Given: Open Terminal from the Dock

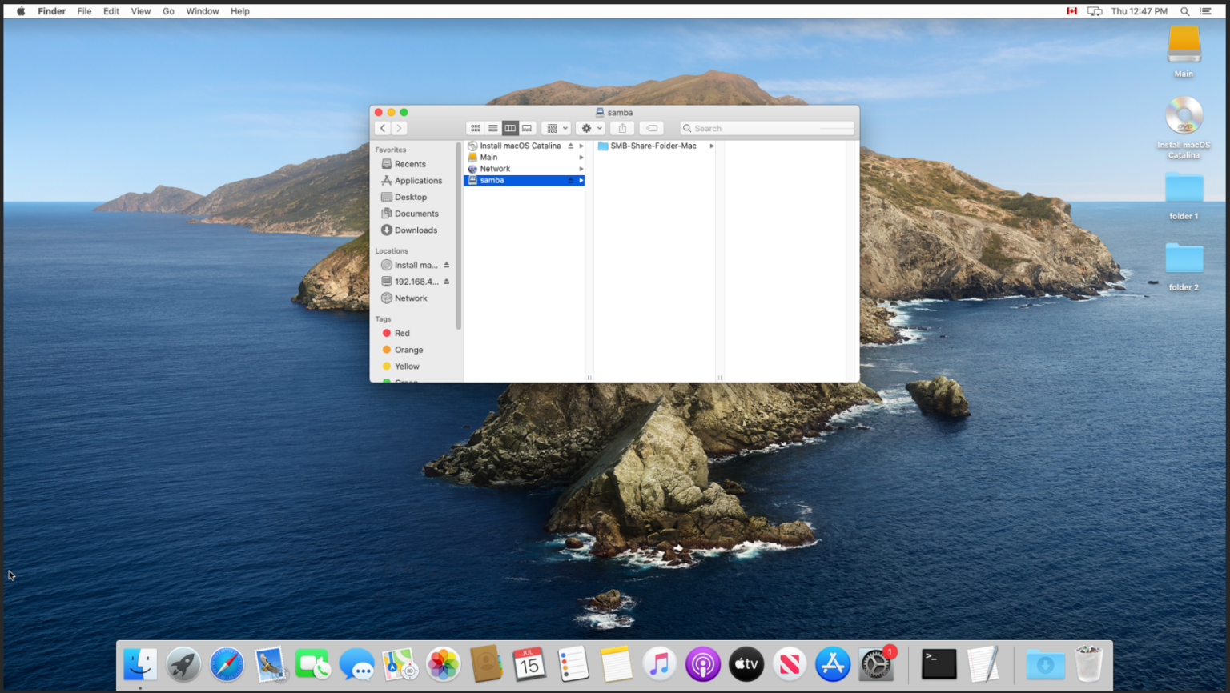Looking at the screenshot, I should [939, 664].
